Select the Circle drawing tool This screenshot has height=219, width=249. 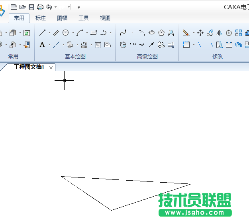pyautogui.click(x=66, y=33)
